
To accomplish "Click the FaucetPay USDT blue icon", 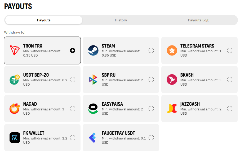I will pyautogui.click(x=93, y=138).
